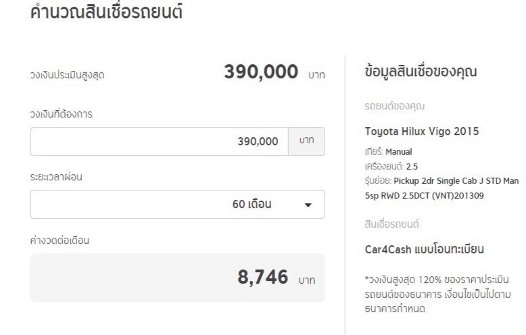Select the Toyota Hilux Vigo 2015 car name
Image resolution: width=526 pixels, height=335 pixels.
point(422,131)
